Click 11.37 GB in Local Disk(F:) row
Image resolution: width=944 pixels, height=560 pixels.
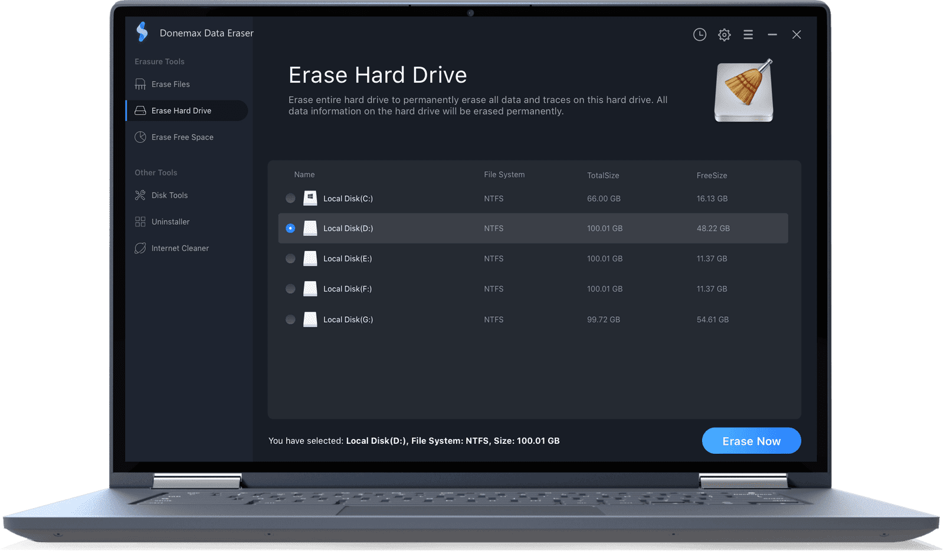(712, 289)
